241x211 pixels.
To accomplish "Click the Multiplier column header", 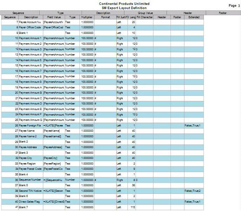I will 87,17.
